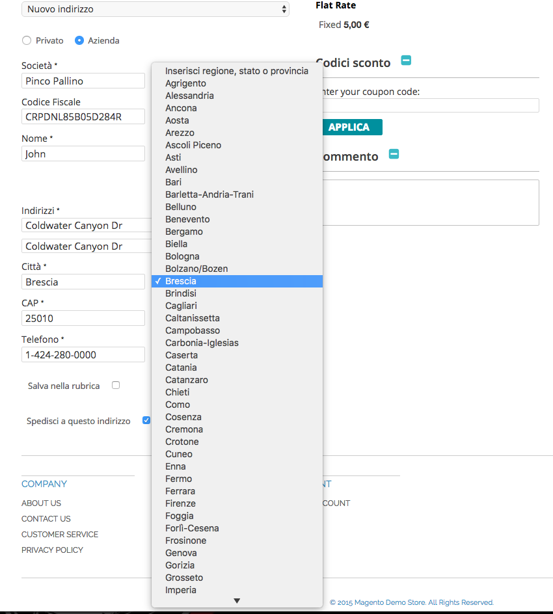Screen dimensions: 553x614
Task: Open the Nuovo indirizzo dropdown
Action: (155, 9)
